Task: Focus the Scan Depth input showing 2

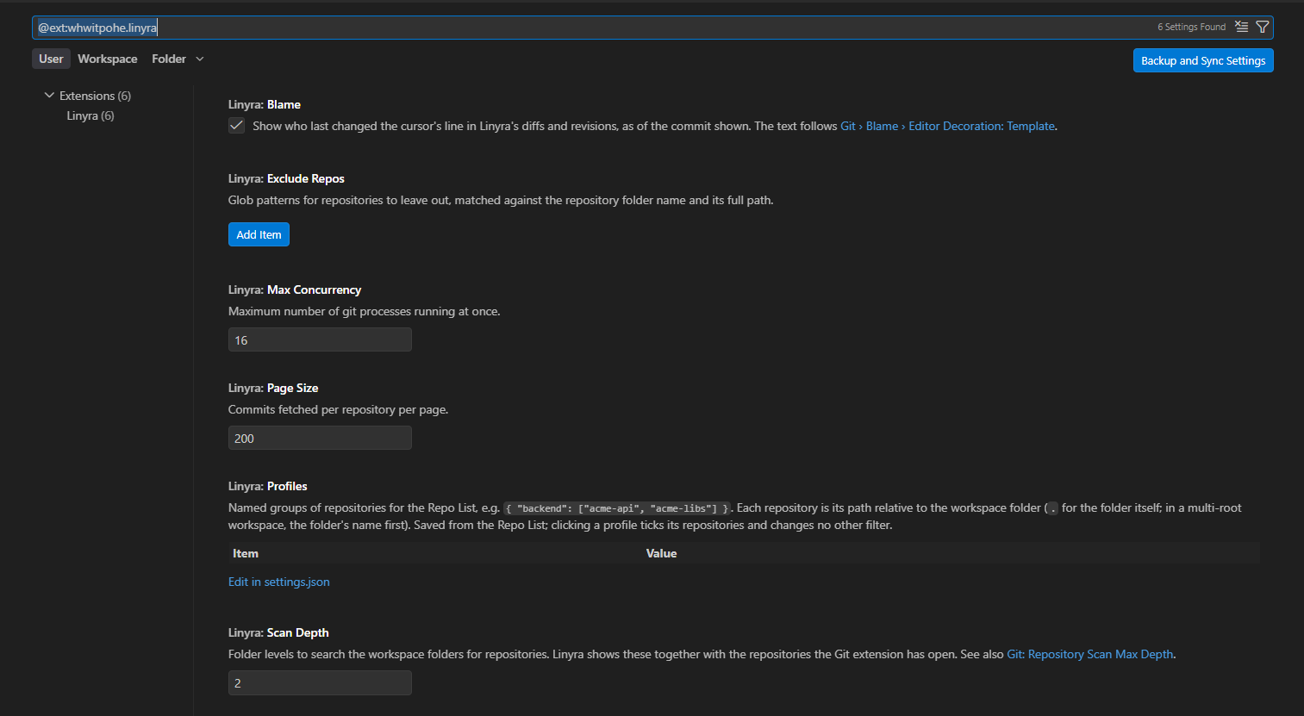Action: pos(320,682)
